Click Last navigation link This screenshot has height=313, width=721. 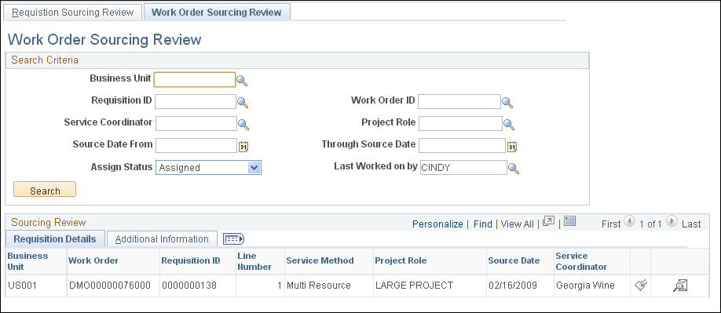pos(691,224)
